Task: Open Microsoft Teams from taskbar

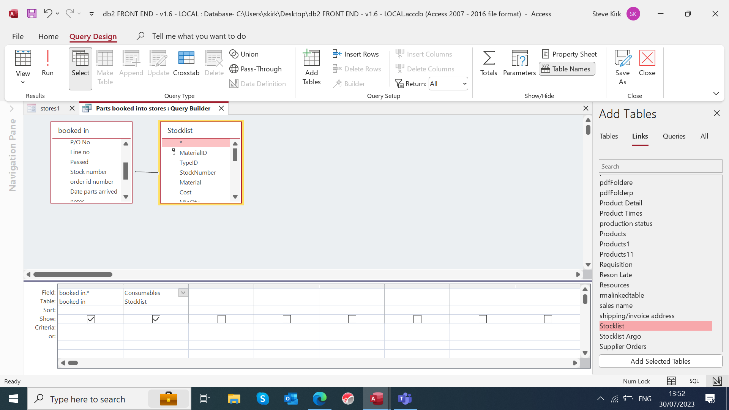Action: click(x=405, y=399)
